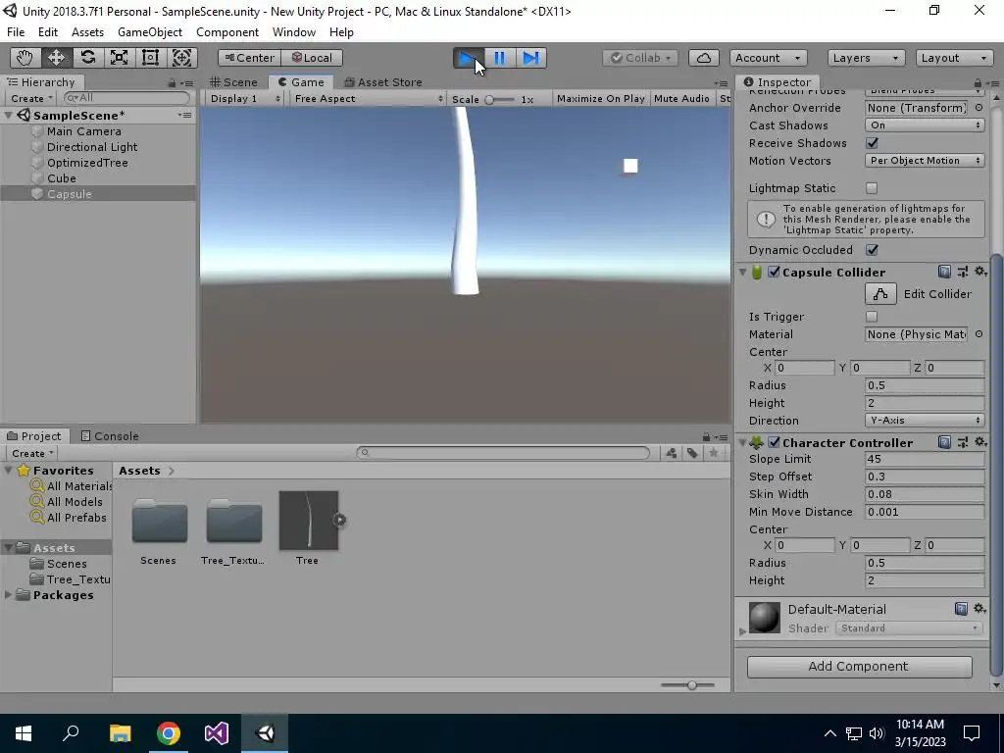The width and height of the screenshot is (1004, 753).
Task: Pick Physic Material object circle icon
Action: coord(979,334)
